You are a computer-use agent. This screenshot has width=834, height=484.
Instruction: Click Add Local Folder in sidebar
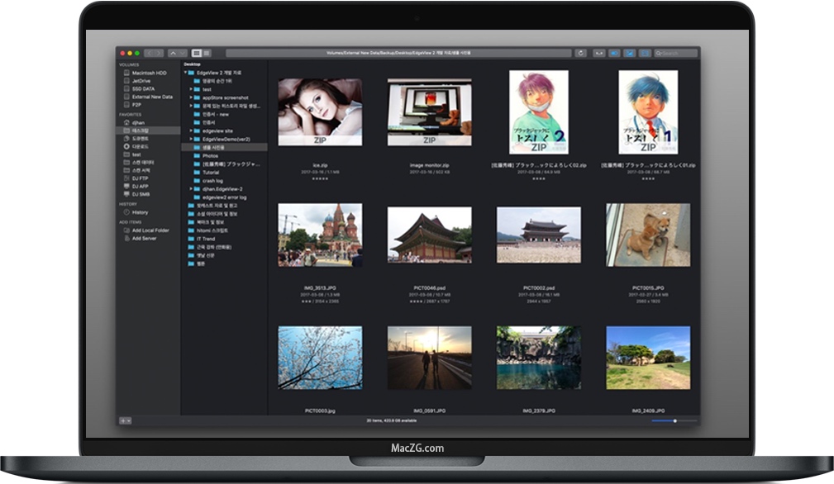coord(150,230)
